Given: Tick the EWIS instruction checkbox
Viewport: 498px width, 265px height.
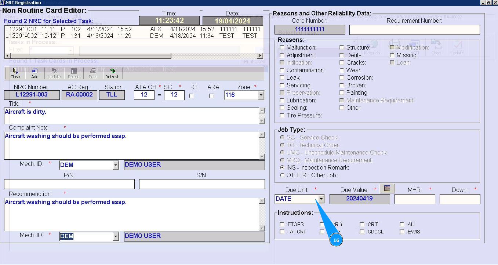Looking at the screenshot, I should click(402, 232).
